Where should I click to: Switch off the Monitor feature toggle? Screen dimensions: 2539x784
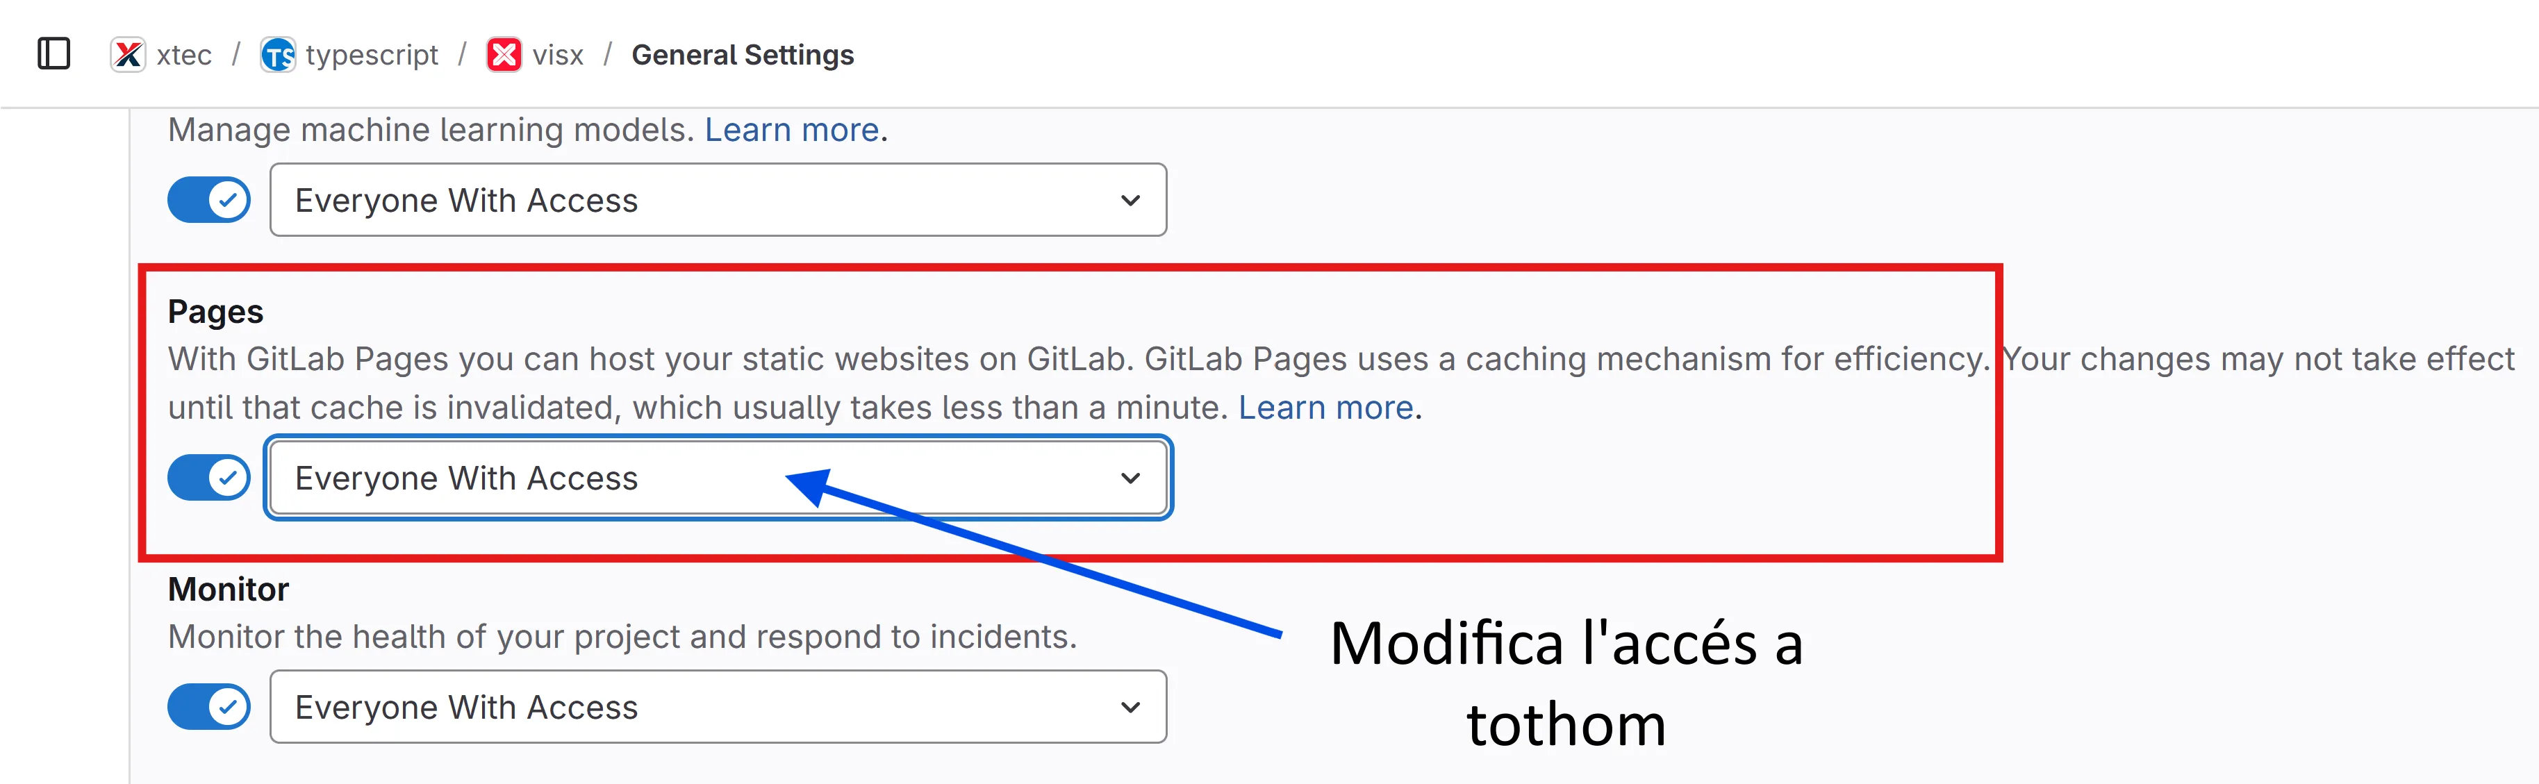coord(209,707)
